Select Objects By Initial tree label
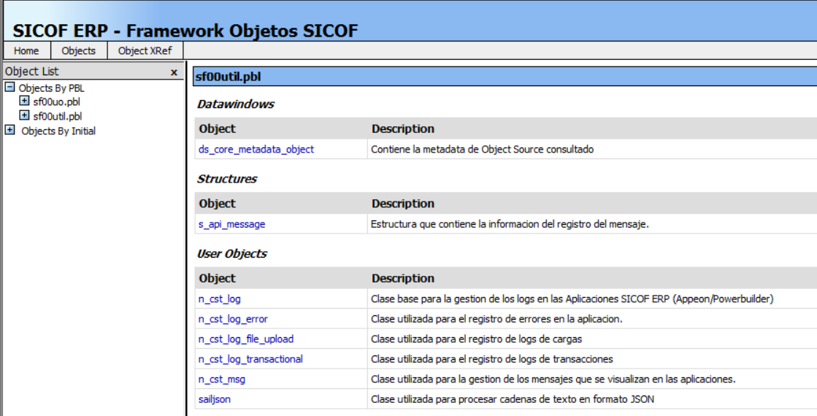 [x=58, y=131]
